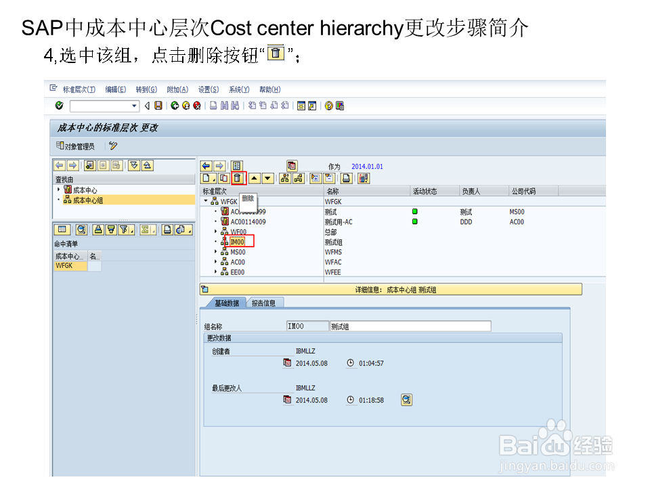Click the left panel forward arrow icon
The width and height of the screenshot is (650, 488).
(x=72, y=165)
